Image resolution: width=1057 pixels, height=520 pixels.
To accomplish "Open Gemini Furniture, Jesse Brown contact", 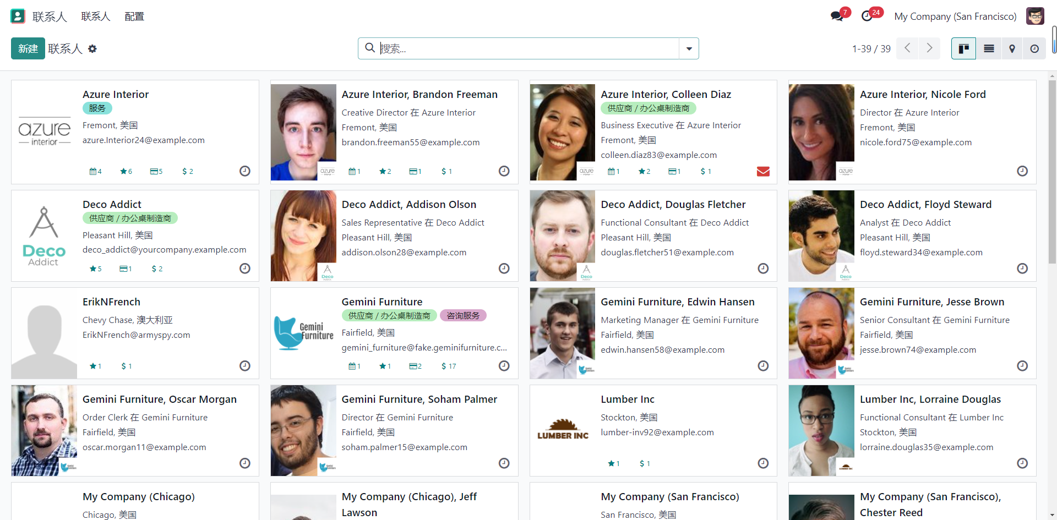I will coord(932,302).
